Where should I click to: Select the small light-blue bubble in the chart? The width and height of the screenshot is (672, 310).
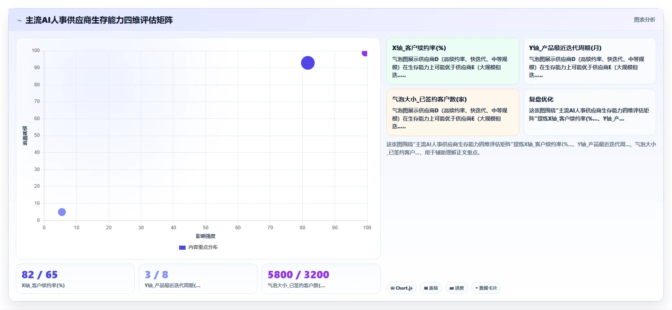click(62, 212)
